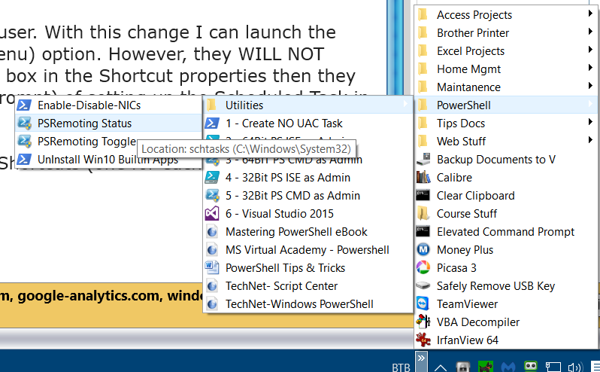Click the volume speaker icon in the tray
Image resolution: width=600 pixels, height=372 pixels.
pyautogui.click(x=574, y=367)
